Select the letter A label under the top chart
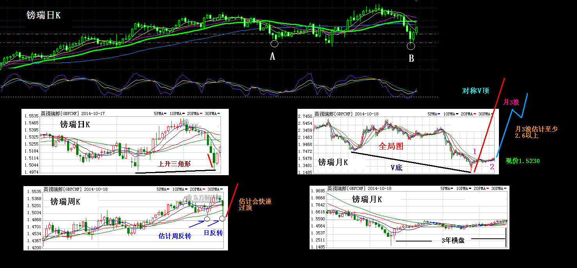577x268 pixels. 272,57
